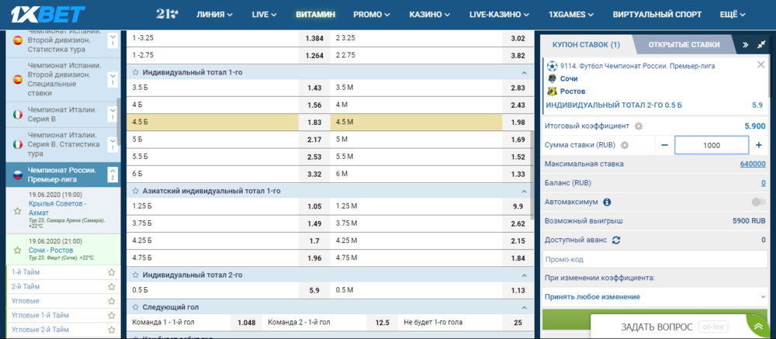Image resolution: width=776 pixels, height=339 pixels.
Task: Click the Russia flag for Премьер-лига
Action: tap(18, 175)
